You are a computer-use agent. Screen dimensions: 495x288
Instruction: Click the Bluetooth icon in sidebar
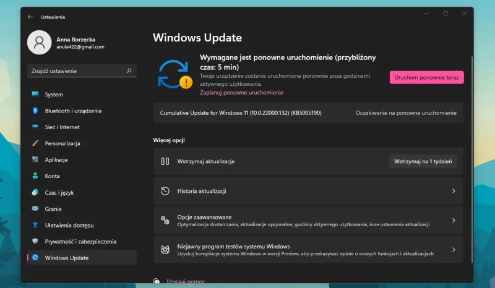coord(35,111)
